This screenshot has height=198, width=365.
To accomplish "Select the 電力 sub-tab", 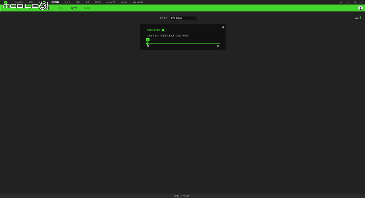I will pyautogui.click(x=74, y=8).
